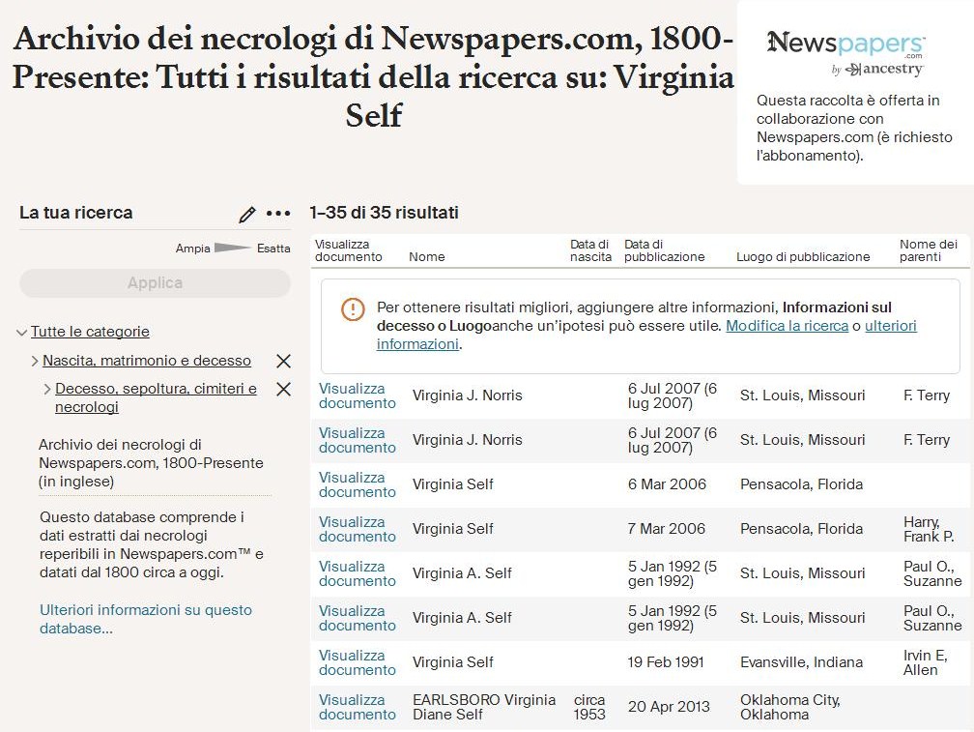This screenshot has height=732, width=974.
Task: Select the 1–35 di 35 risultati text
Action: pos(384,213)
